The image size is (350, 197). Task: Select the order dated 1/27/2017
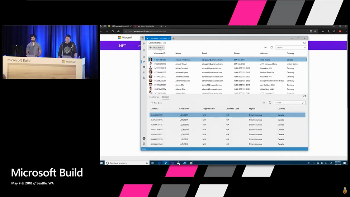[x=227, y=115]
